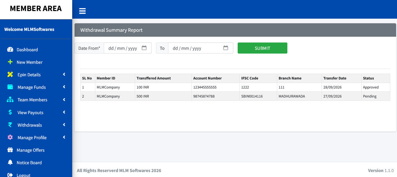Image resolution: width=397 pixels, height=177 pixels.
Task: Click the 28/09/2026 transfer date cell
Action: click(x=341, y=87)
